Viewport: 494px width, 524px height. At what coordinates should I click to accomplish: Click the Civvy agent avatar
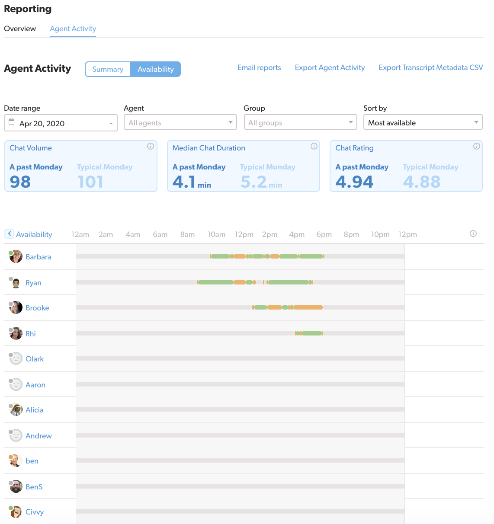pyautogui.click(x=16, y=511)
